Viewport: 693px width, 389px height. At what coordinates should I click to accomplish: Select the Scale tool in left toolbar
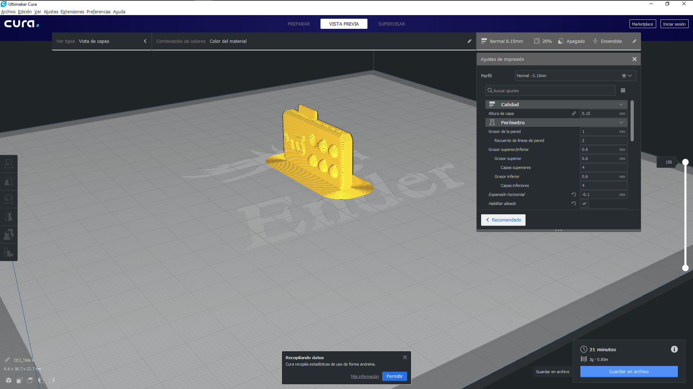(x=8, y=182)
